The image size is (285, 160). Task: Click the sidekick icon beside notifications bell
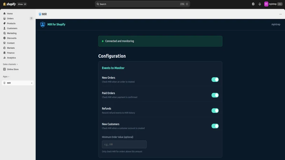(253, 4)
